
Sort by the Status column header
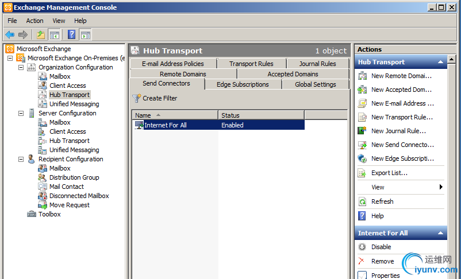pos(262,115)
